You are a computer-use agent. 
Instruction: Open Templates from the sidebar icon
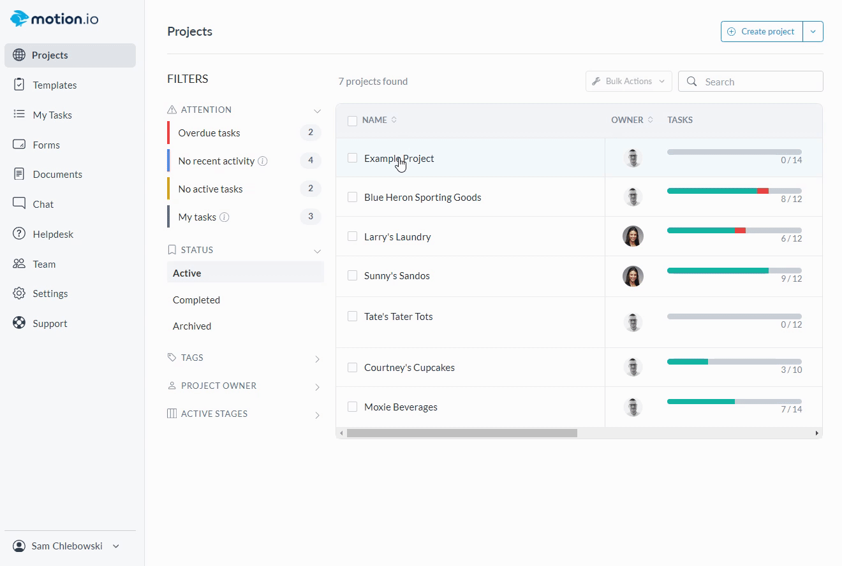tap(19, 85)
